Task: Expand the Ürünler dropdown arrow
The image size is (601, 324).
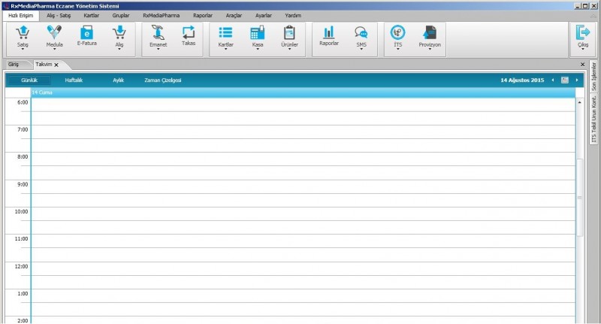Action: (x=289, y=50)
